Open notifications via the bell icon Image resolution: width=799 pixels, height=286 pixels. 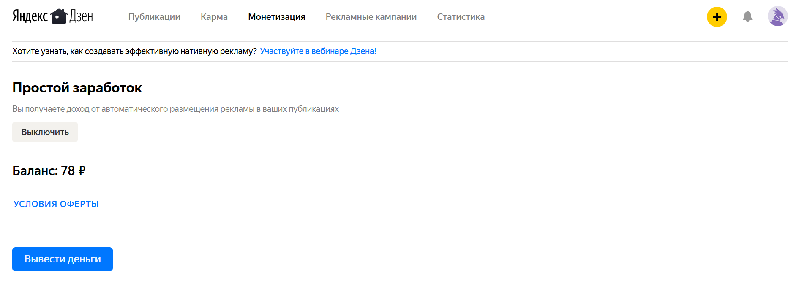tap(747, 16)
